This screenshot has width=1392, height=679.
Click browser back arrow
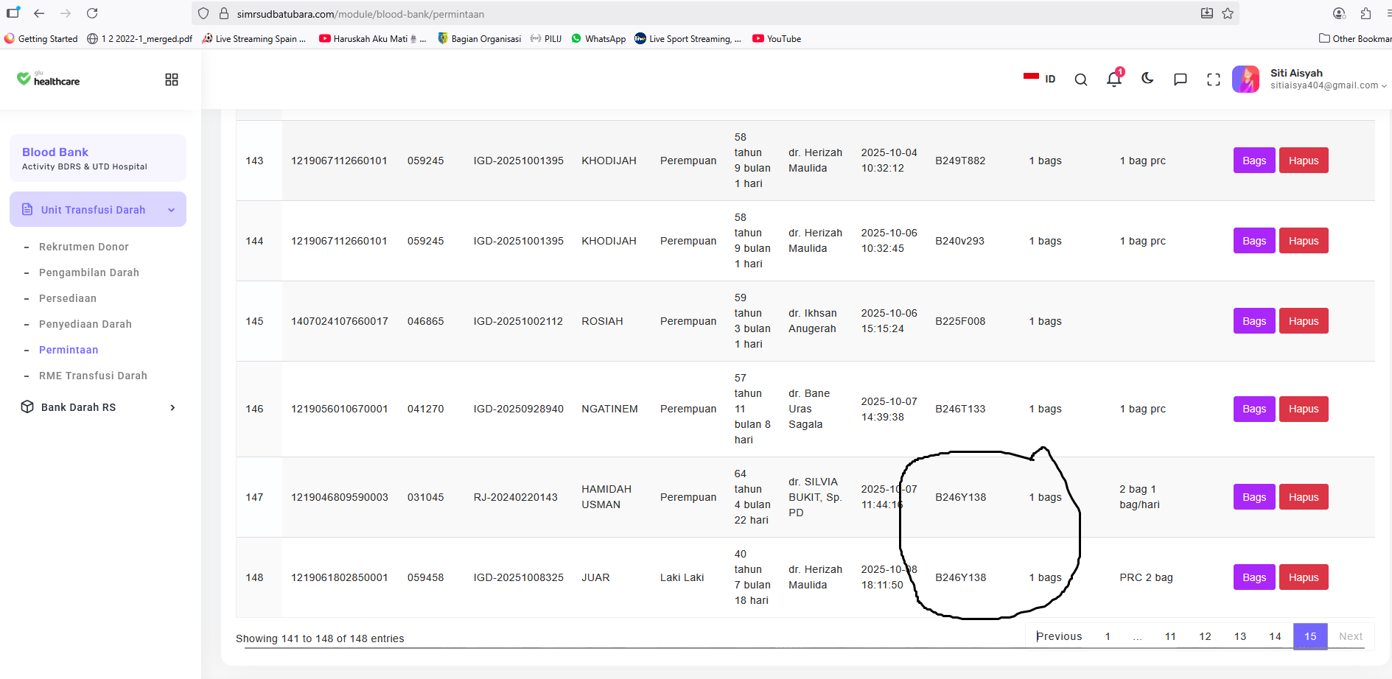(39, 13)
